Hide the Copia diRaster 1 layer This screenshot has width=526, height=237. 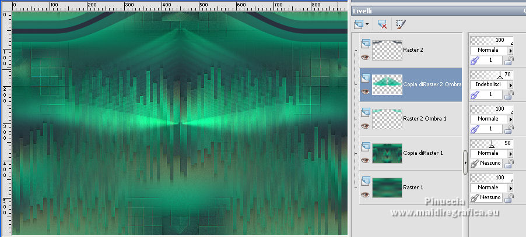pyautogui.click(x=365, y=160)
